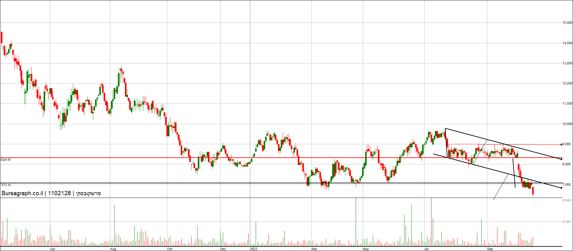The height and width of the screenshot is (251, 573).
Task: Click the 10,000 price axis label
Action: coord(567,124)
